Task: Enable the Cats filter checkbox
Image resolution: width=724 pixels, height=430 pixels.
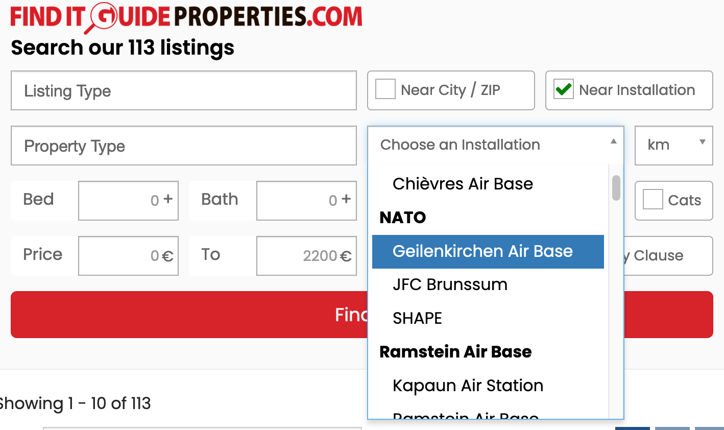Action: pyautogui.click(x=653, y=200)
